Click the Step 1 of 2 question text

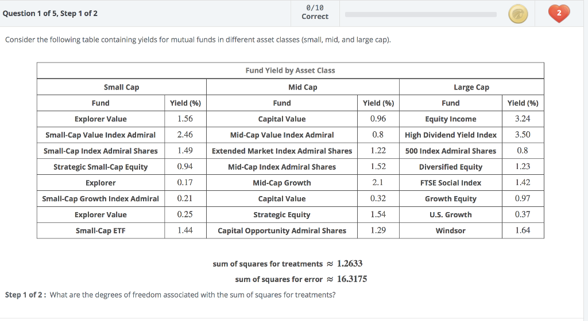click(170, 295)
